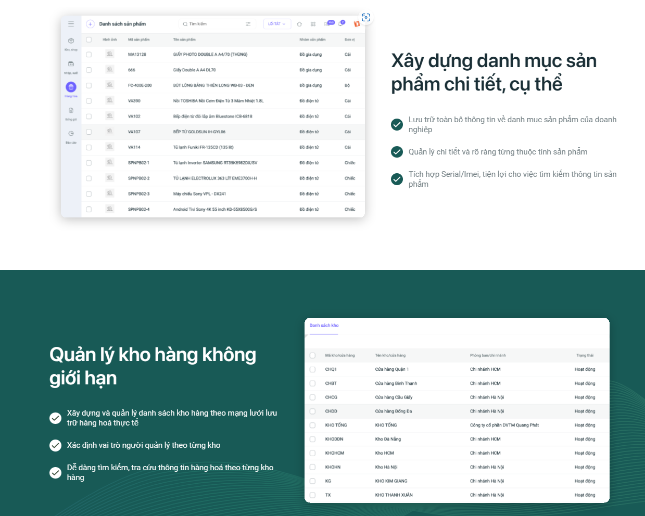Expand the LỐI TẮT dropdown
Viewport: 645px width, 516px height.
tap(277, 24)
